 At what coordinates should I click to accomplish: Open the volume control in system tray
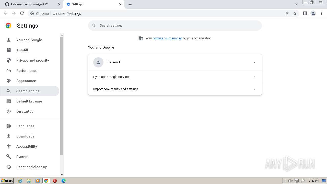click(290, 181)
